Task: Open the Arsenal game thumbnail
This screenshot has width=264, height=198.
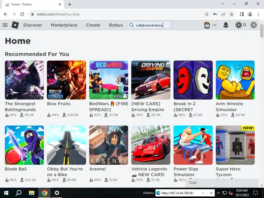Action: pos(109,145)
